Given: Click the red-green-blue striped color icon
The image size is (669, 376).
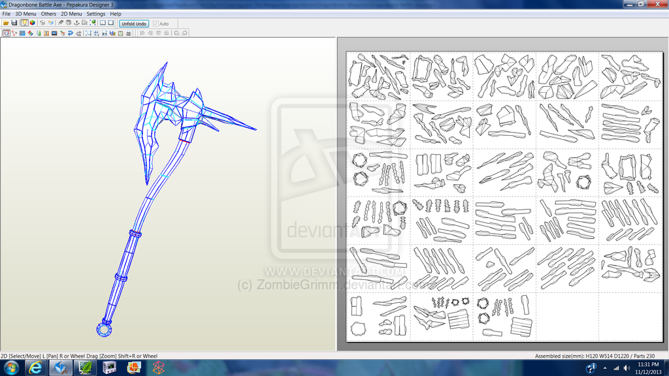Looking at the screenshot, I should (x=30, y=33).
